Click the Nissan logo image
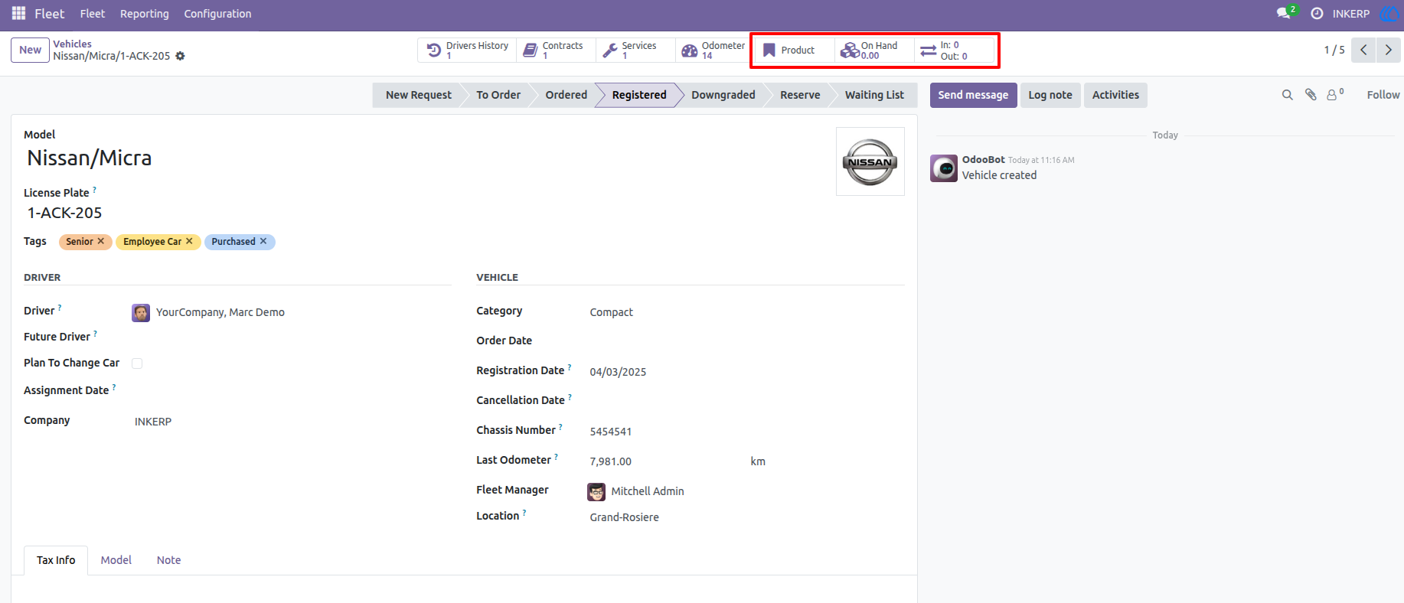1404x603 pixels. pyautogui.click(x=870, y=161)
